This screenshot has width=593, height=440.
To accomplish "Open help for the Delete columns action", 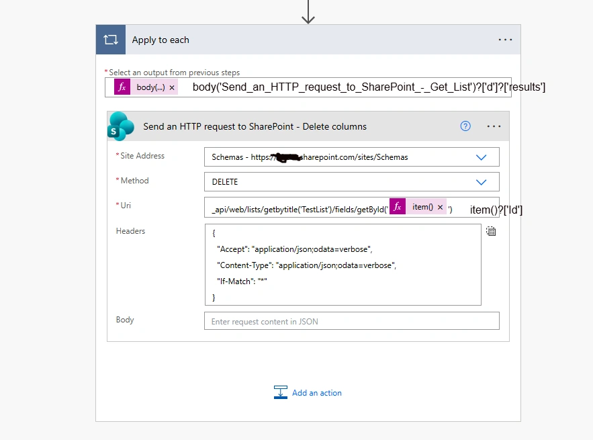I will pos(465,126).
